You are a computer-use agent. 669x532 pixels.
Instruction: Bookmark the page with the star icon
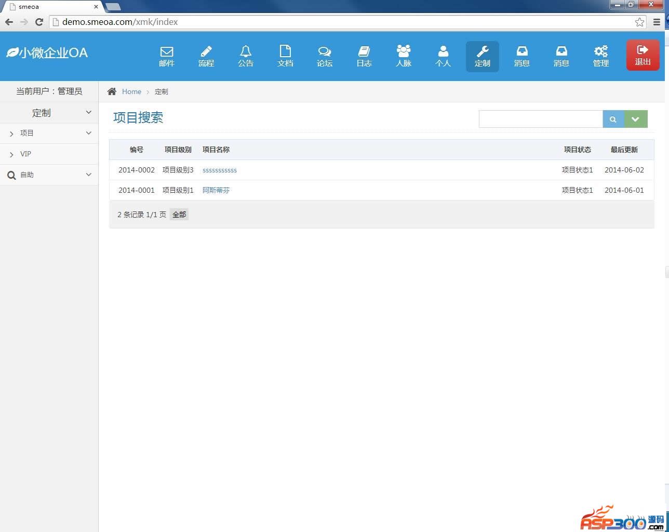tap(639, 22)
